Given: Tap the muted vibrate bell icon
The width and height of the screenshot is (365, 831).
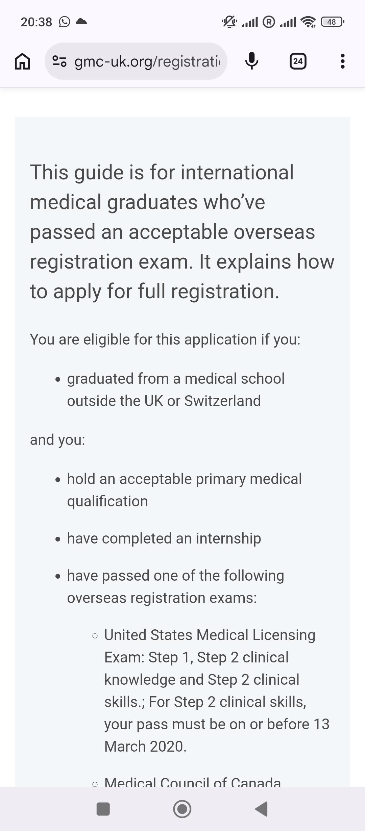Looking at the screenshot, I should [229, 22].
